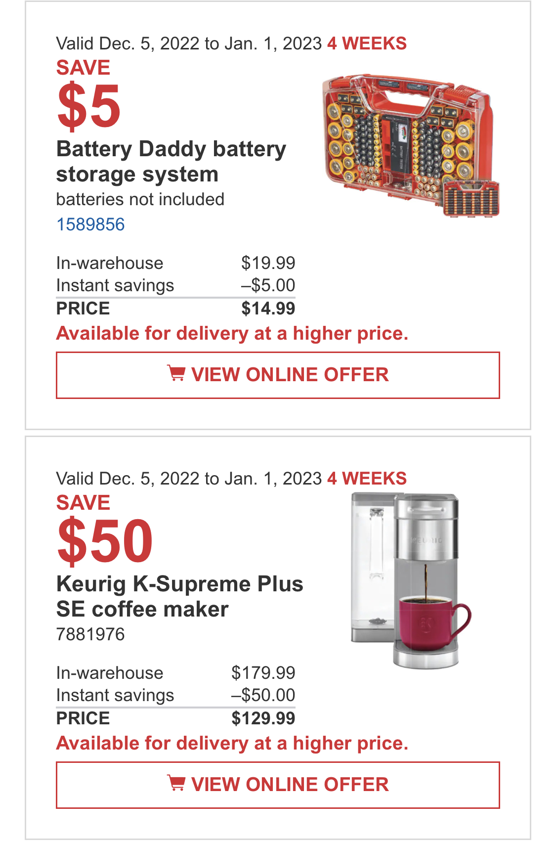Open Battery Daddy VIEW ONLINE OFFER button
The image size is (556, 841).
(278, 375)
